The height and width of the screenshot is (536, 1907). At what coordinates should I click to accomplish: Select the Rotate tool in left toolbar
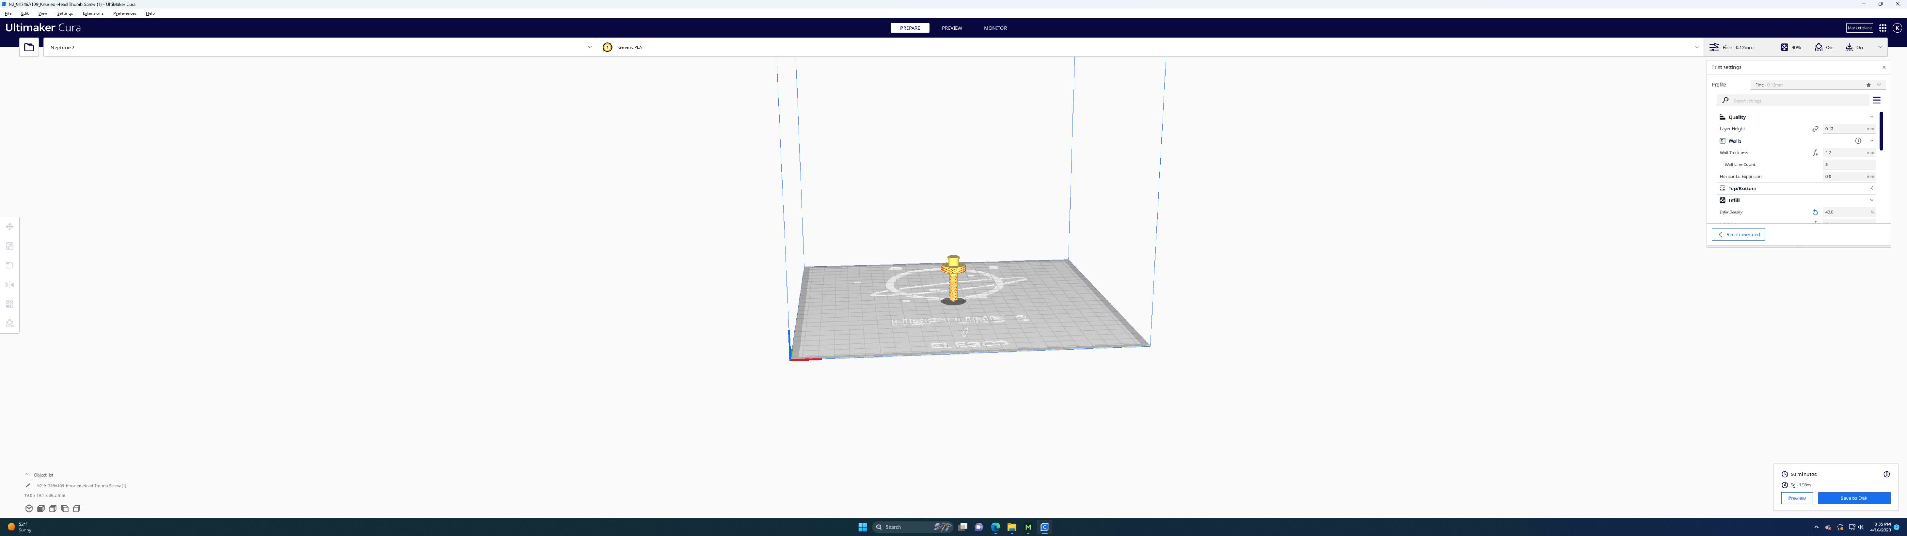tap(10, 265)
